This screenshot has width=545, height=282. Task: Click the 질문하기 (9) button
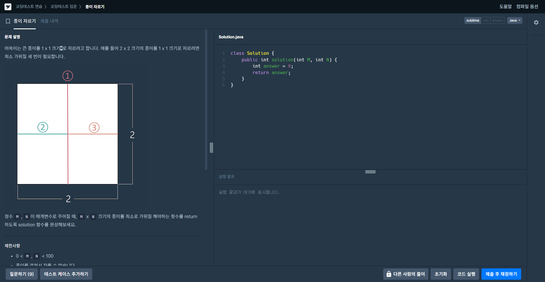[22, 274]
